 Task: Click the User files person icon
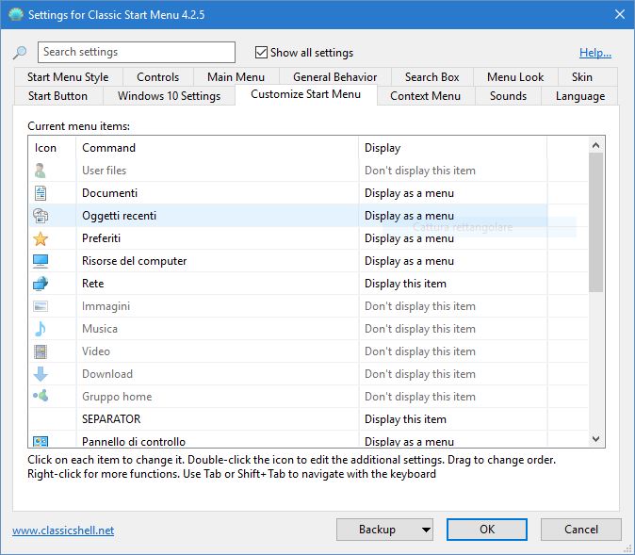[41, 171]
